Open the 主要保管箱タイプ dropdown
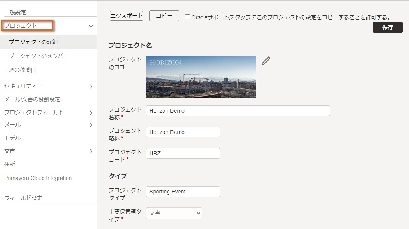Screen dimensions: 409x229 click(174, 213)
